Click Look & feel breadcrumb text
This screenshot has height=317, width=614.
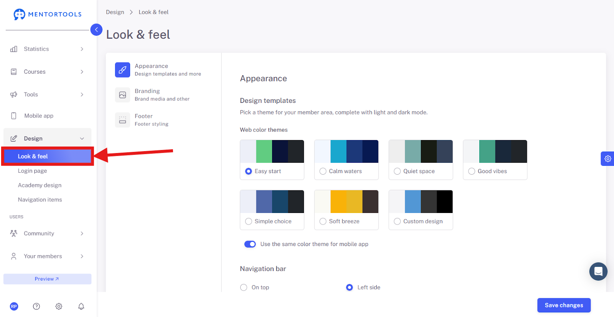click(153, 12)
